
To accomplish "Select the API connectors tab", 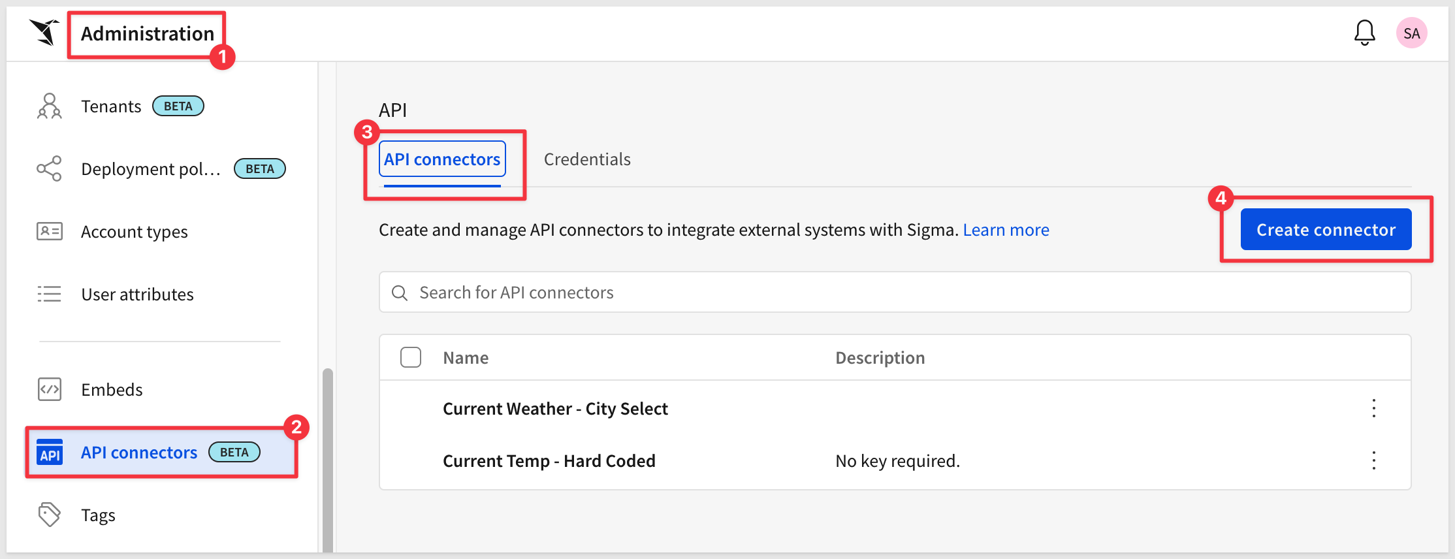I will point(442,160).
